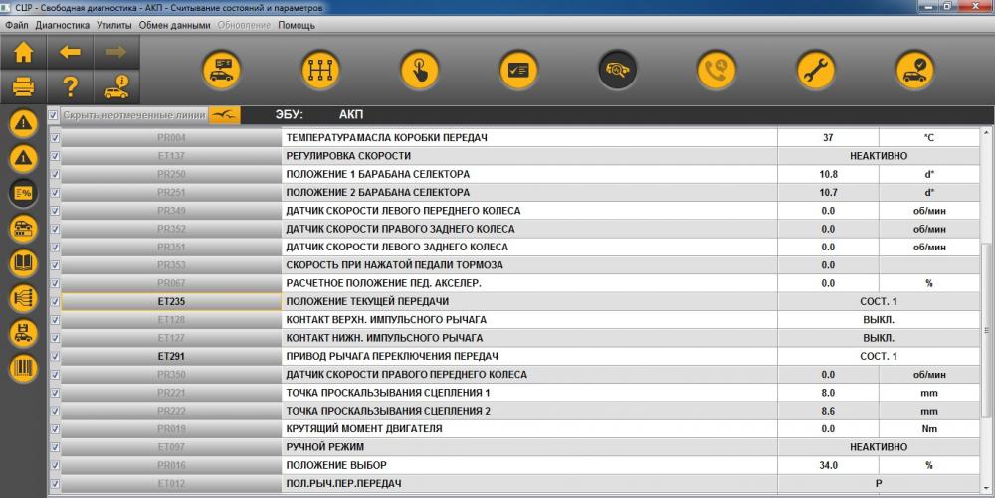995x498 pixels.
Task: Open wiring diagram sidebar icon
Action: 24,298
